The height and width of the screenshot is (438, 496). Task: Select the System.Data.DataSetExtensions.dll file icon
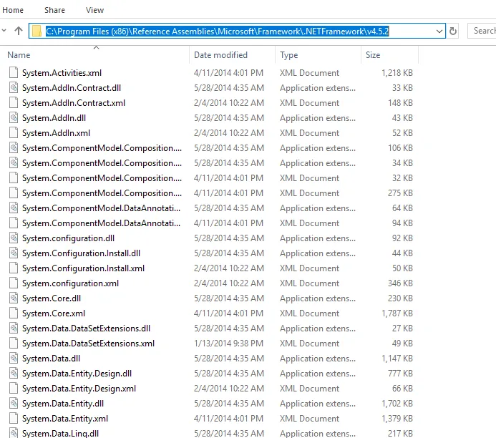pyautogui.click(x=14, y=328)
